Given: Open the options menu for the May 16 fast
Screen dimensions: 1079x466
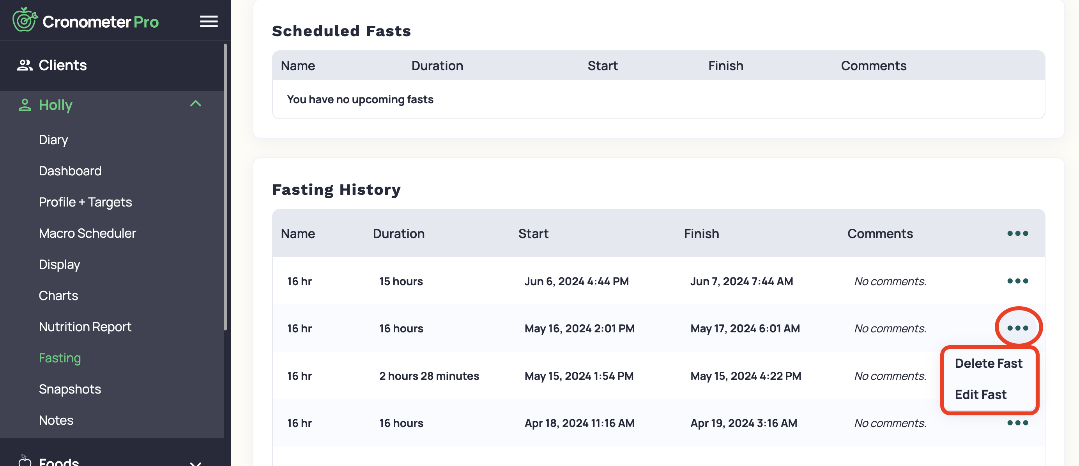Looking at the screenshot, I should pos(1017,328).
